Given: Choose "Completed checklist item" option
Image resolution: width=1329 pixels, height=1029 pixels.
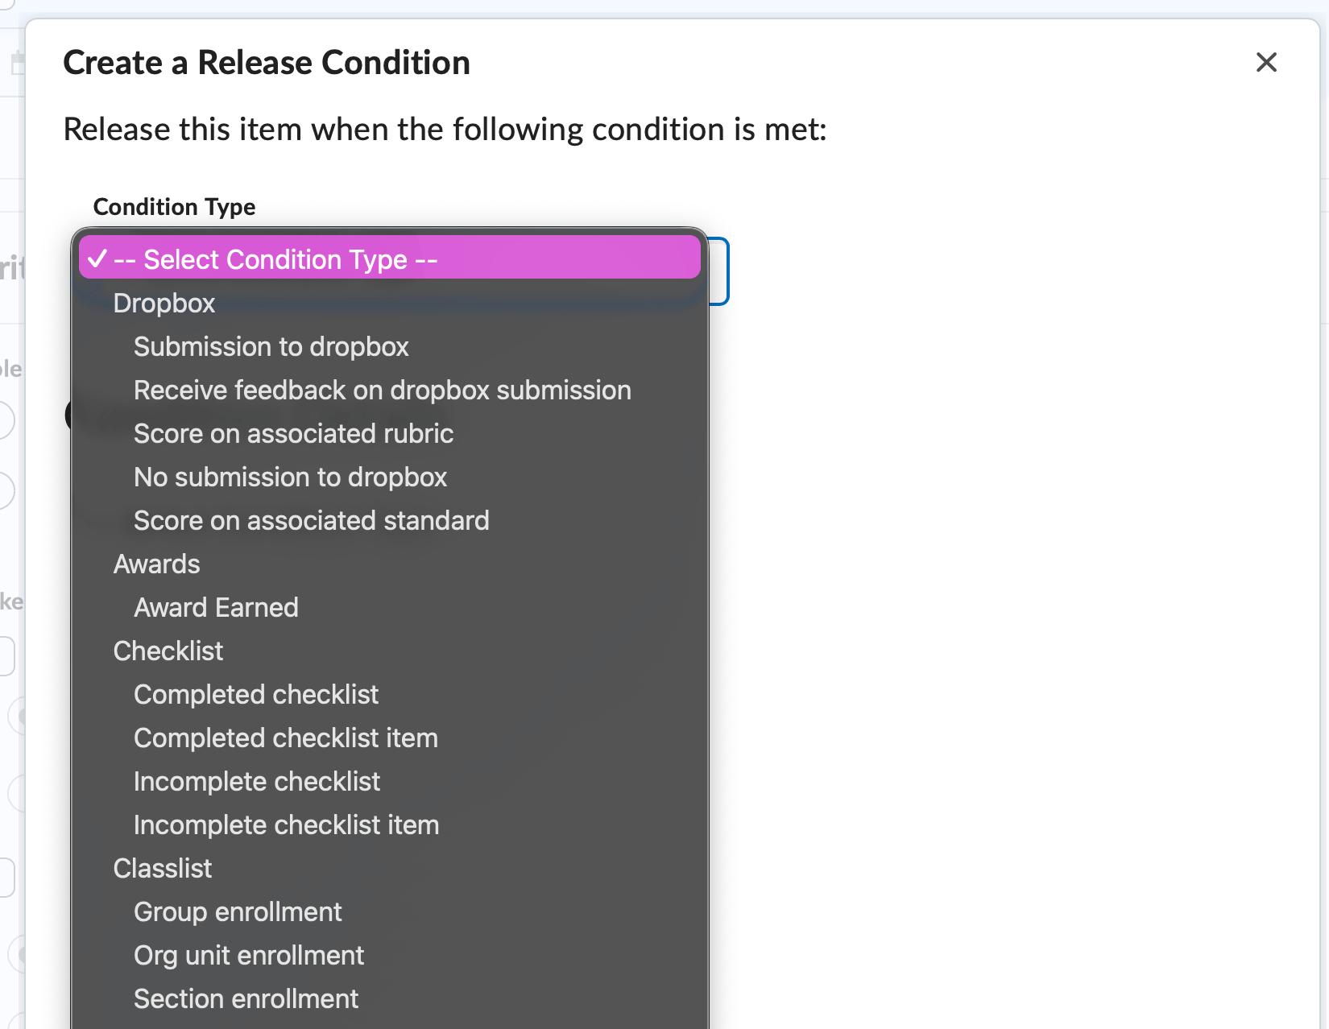Looking at the screenshot, I should [x=285, y=738].
